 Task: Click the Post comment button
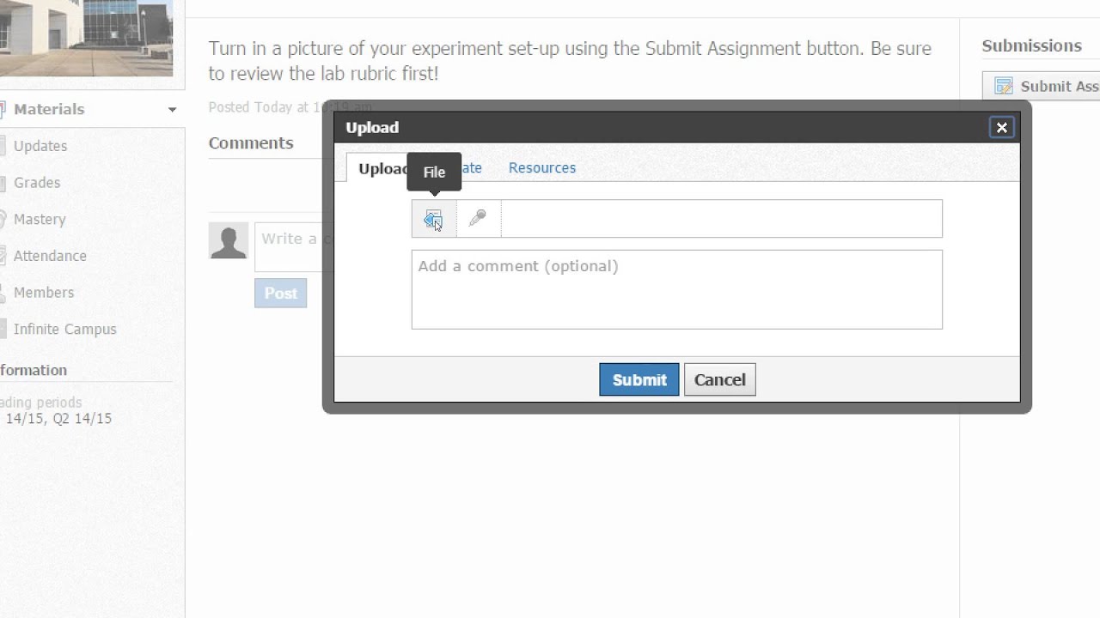[280, 294]
